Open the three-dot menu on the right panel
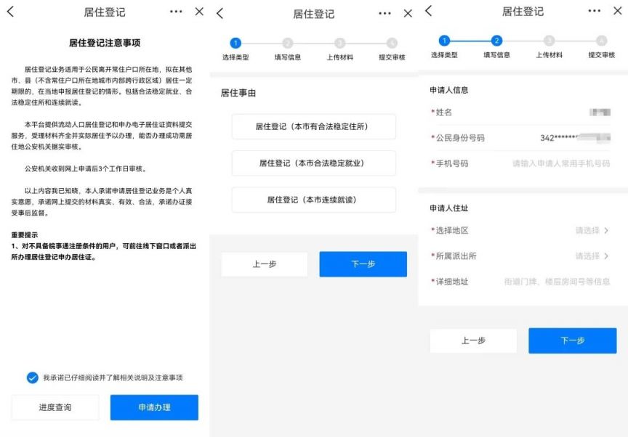This screenshot has width=628, height=437. tap(595, 11)
